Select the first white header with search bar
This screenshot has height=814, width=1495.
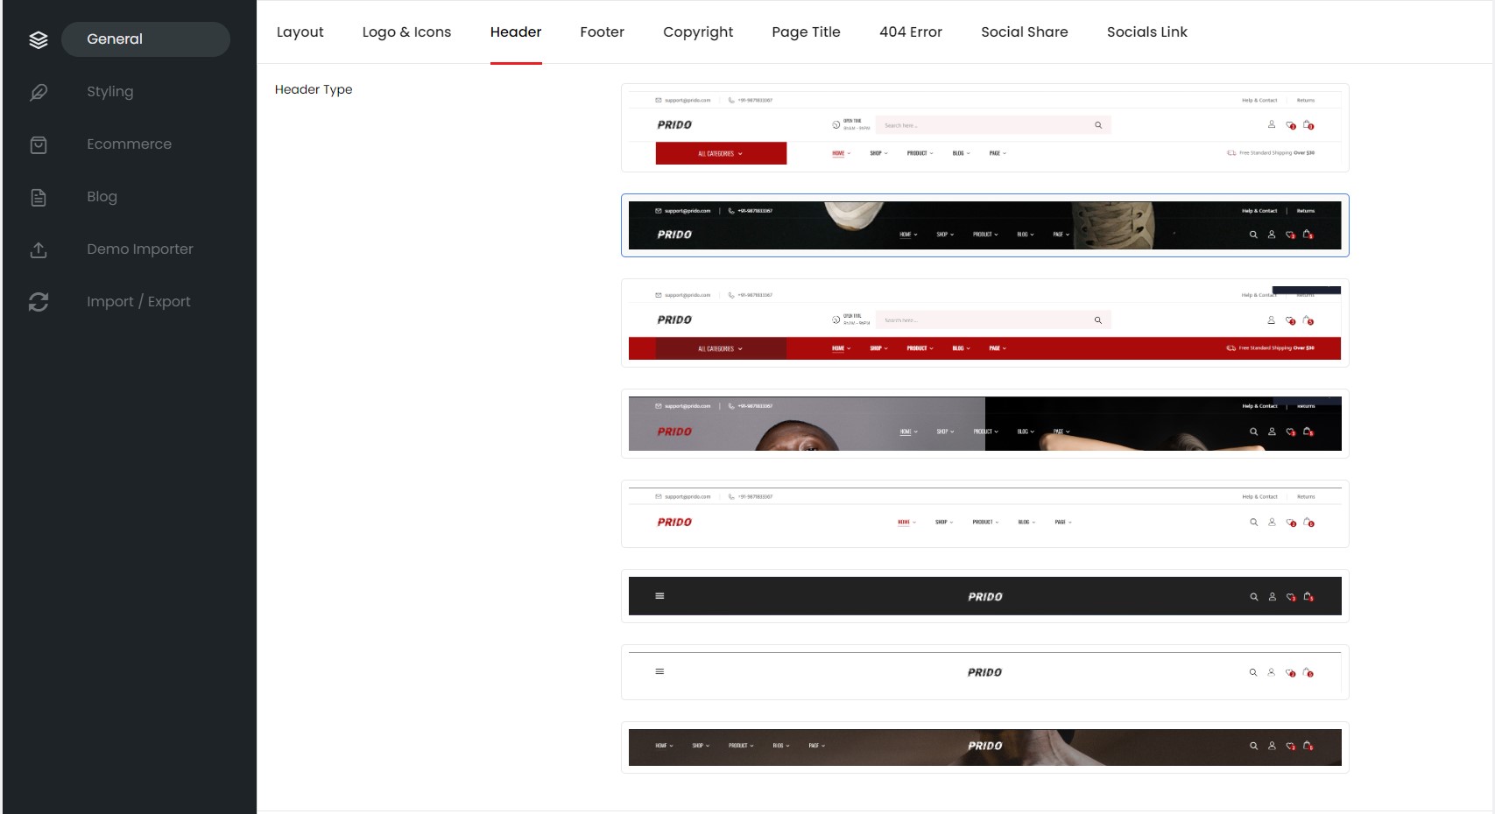tap(985, 128)
